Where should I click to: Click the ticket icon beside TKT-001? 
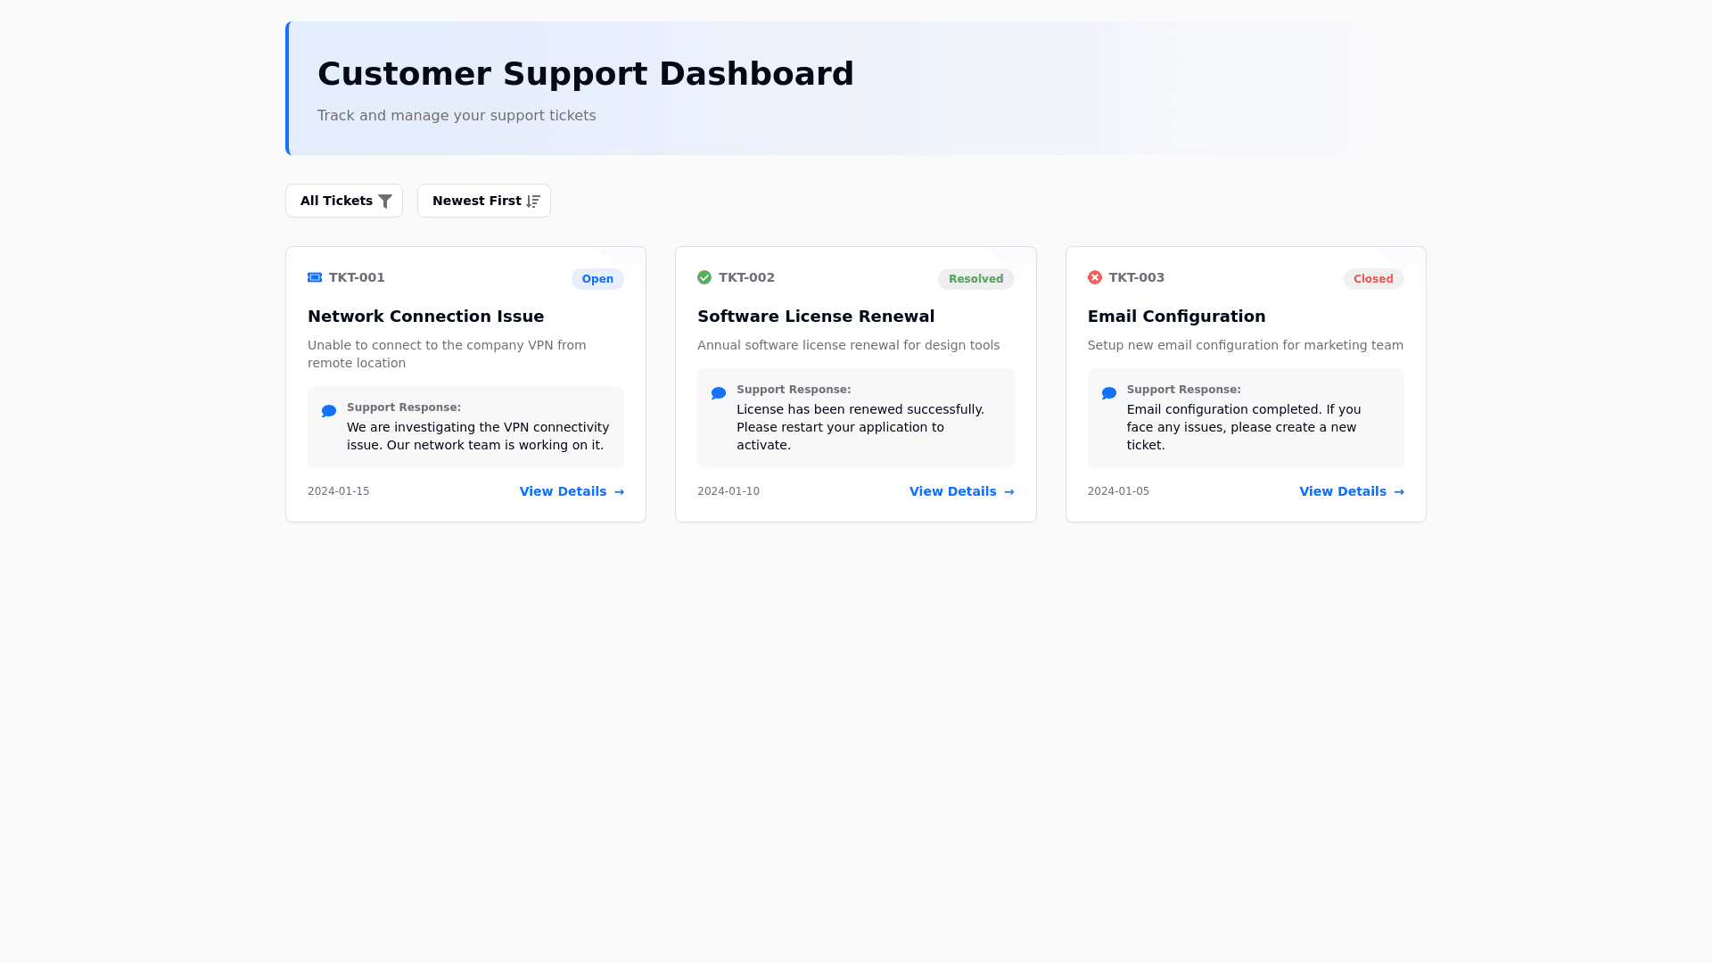pyautogui.click(x=315, y=277)
